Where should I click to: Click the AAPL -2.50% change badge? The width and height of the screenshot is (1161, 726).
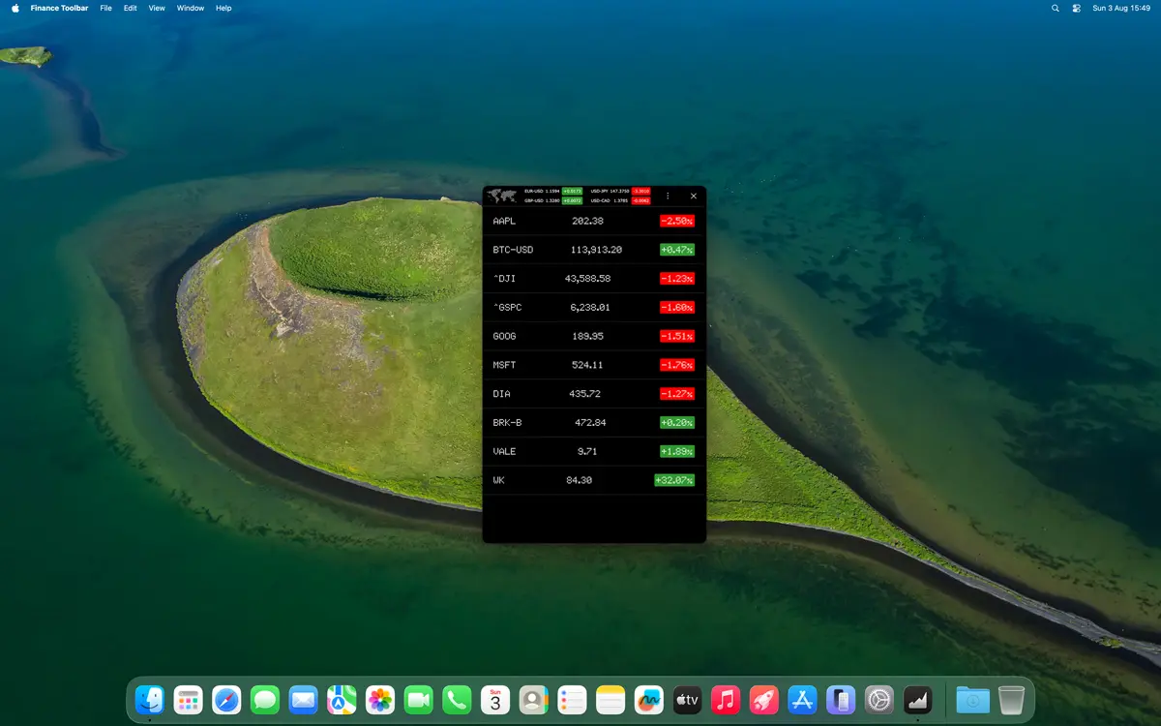click(x=677, y=221)
